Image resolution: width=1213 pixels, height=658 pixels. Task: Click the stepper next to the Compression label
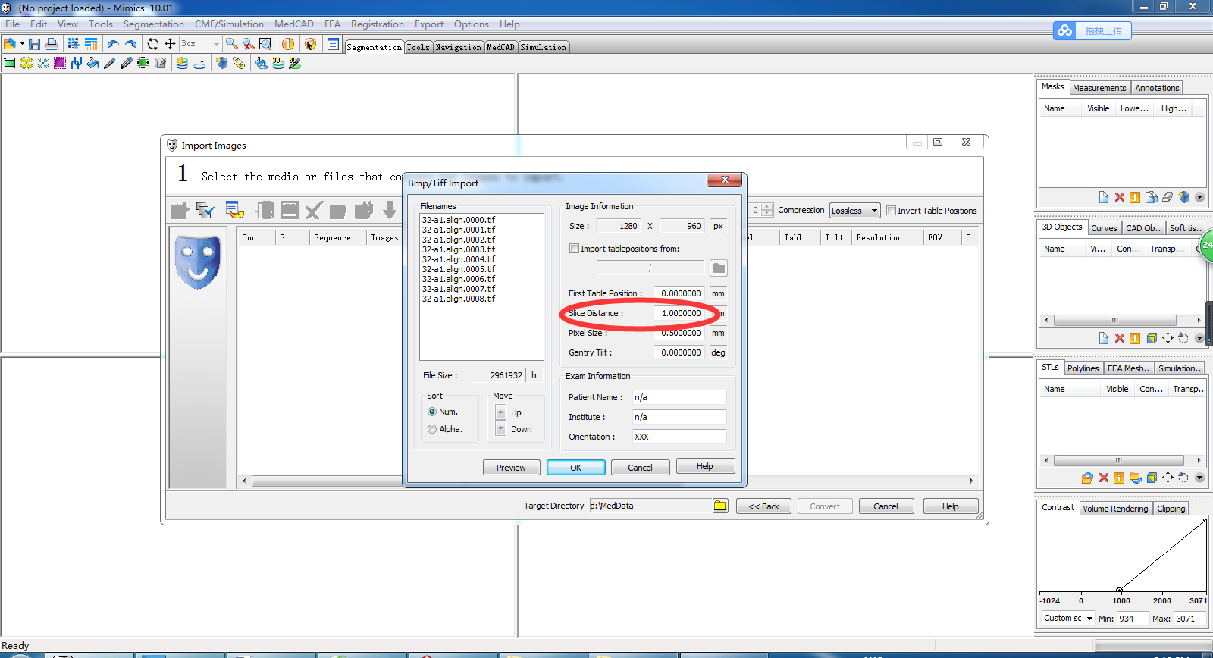(767, 210)
